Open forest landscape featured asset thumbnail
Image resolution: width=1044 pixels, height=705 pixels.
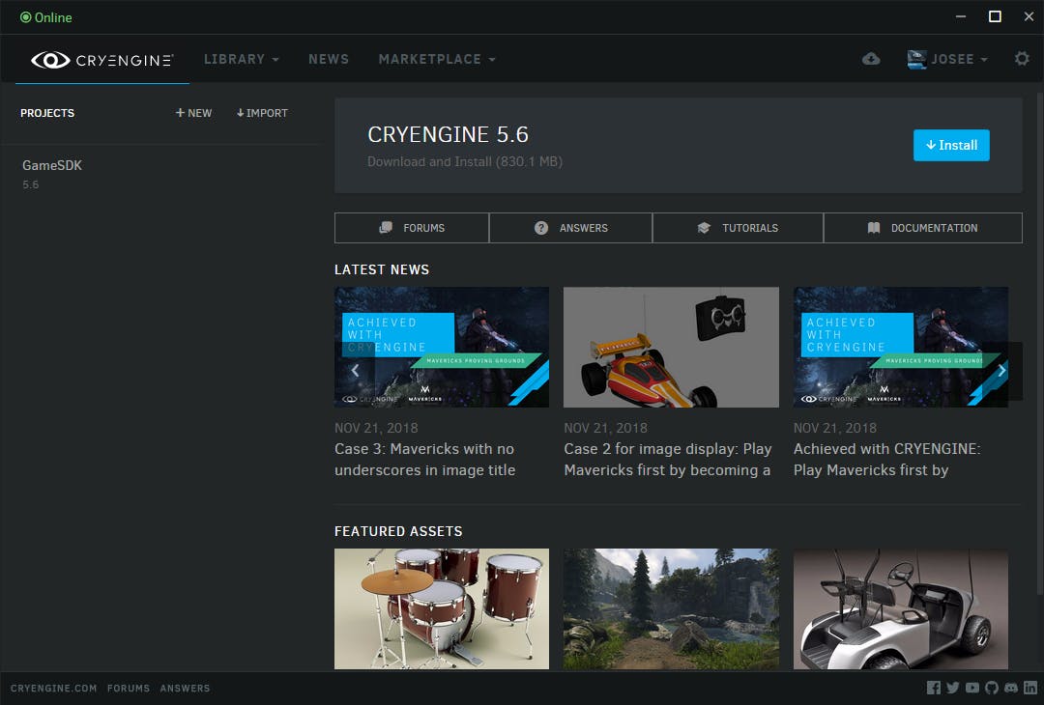[x=671, y=608]
